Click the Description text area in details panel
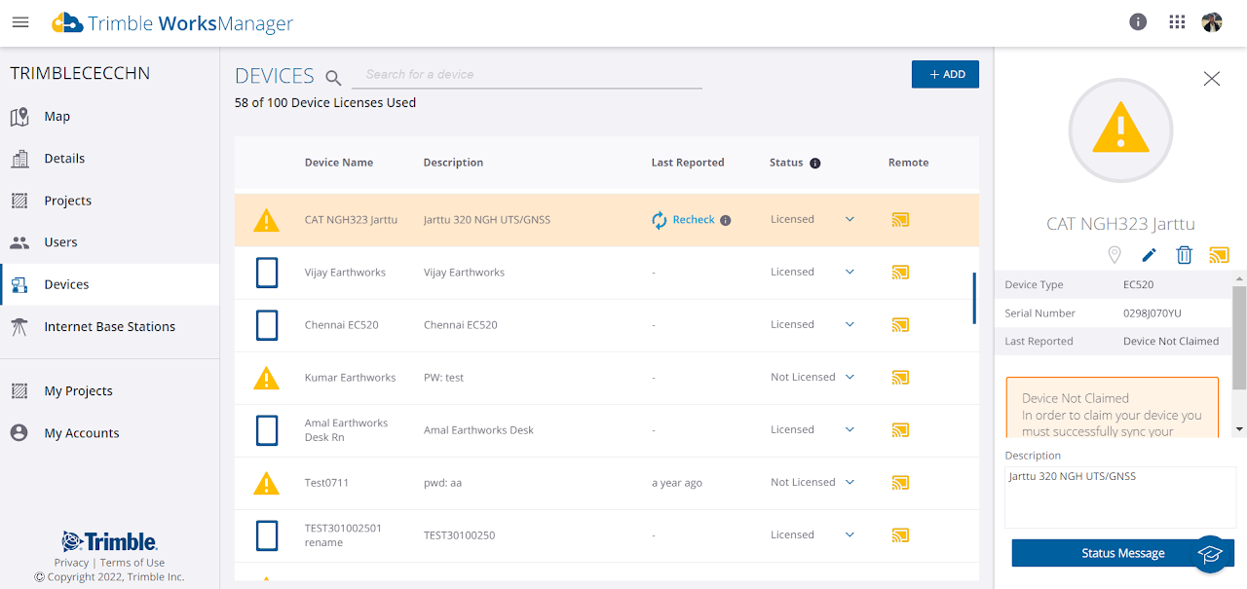The height and width of the screenshot is (589, 1247). click(x=1120, y=497)
